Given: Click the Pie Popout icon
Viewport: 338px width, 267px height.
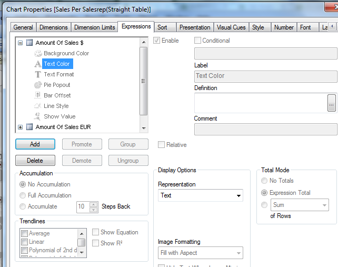Looking at the screenshot, I should click(38, 85).
